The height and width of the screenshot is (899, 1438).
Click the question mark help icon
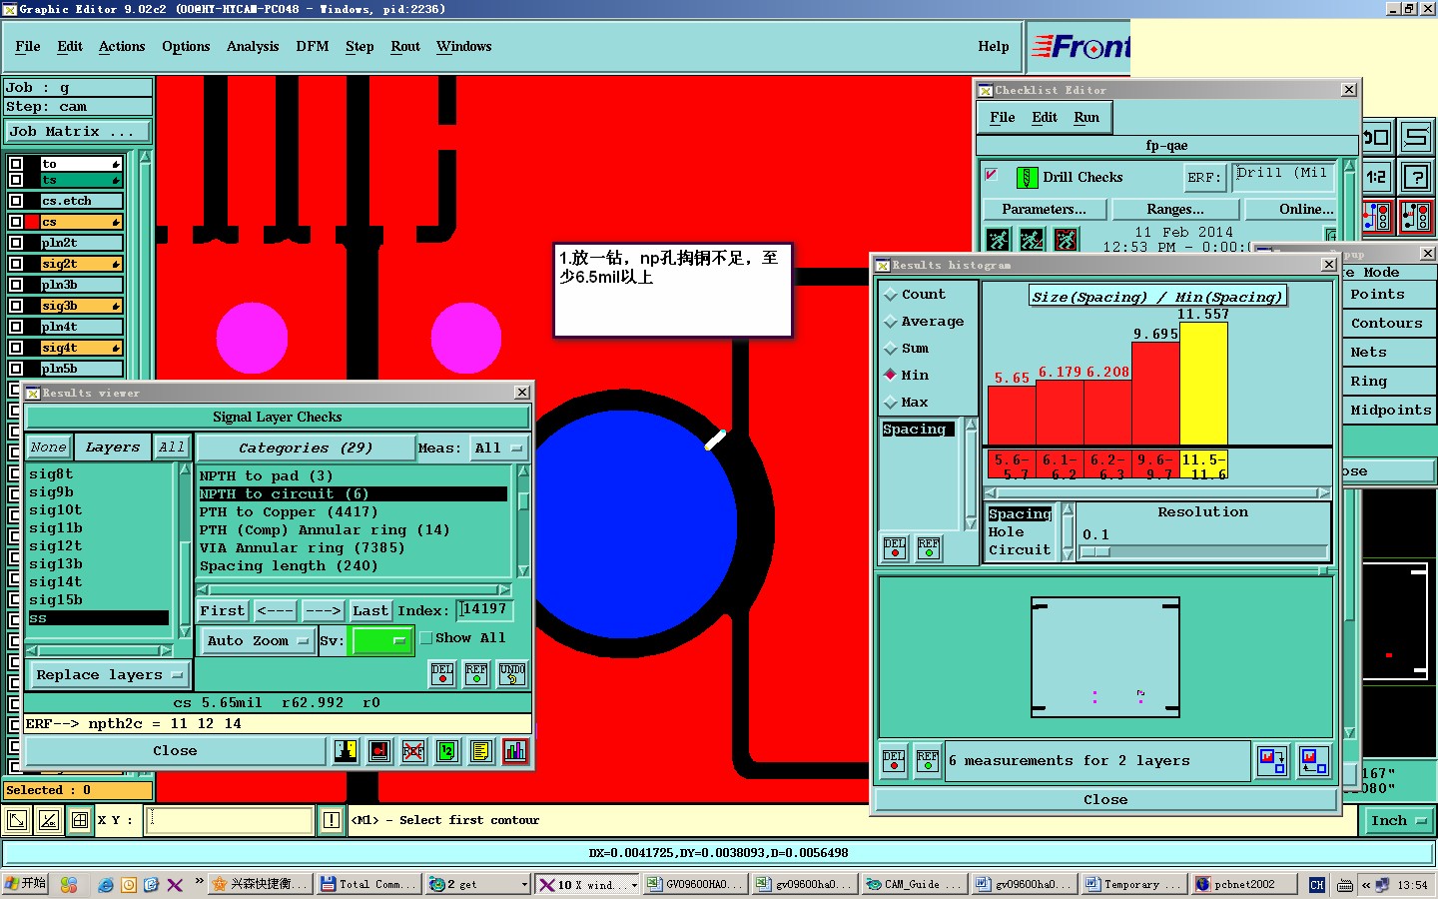(x=1416, y=177)
